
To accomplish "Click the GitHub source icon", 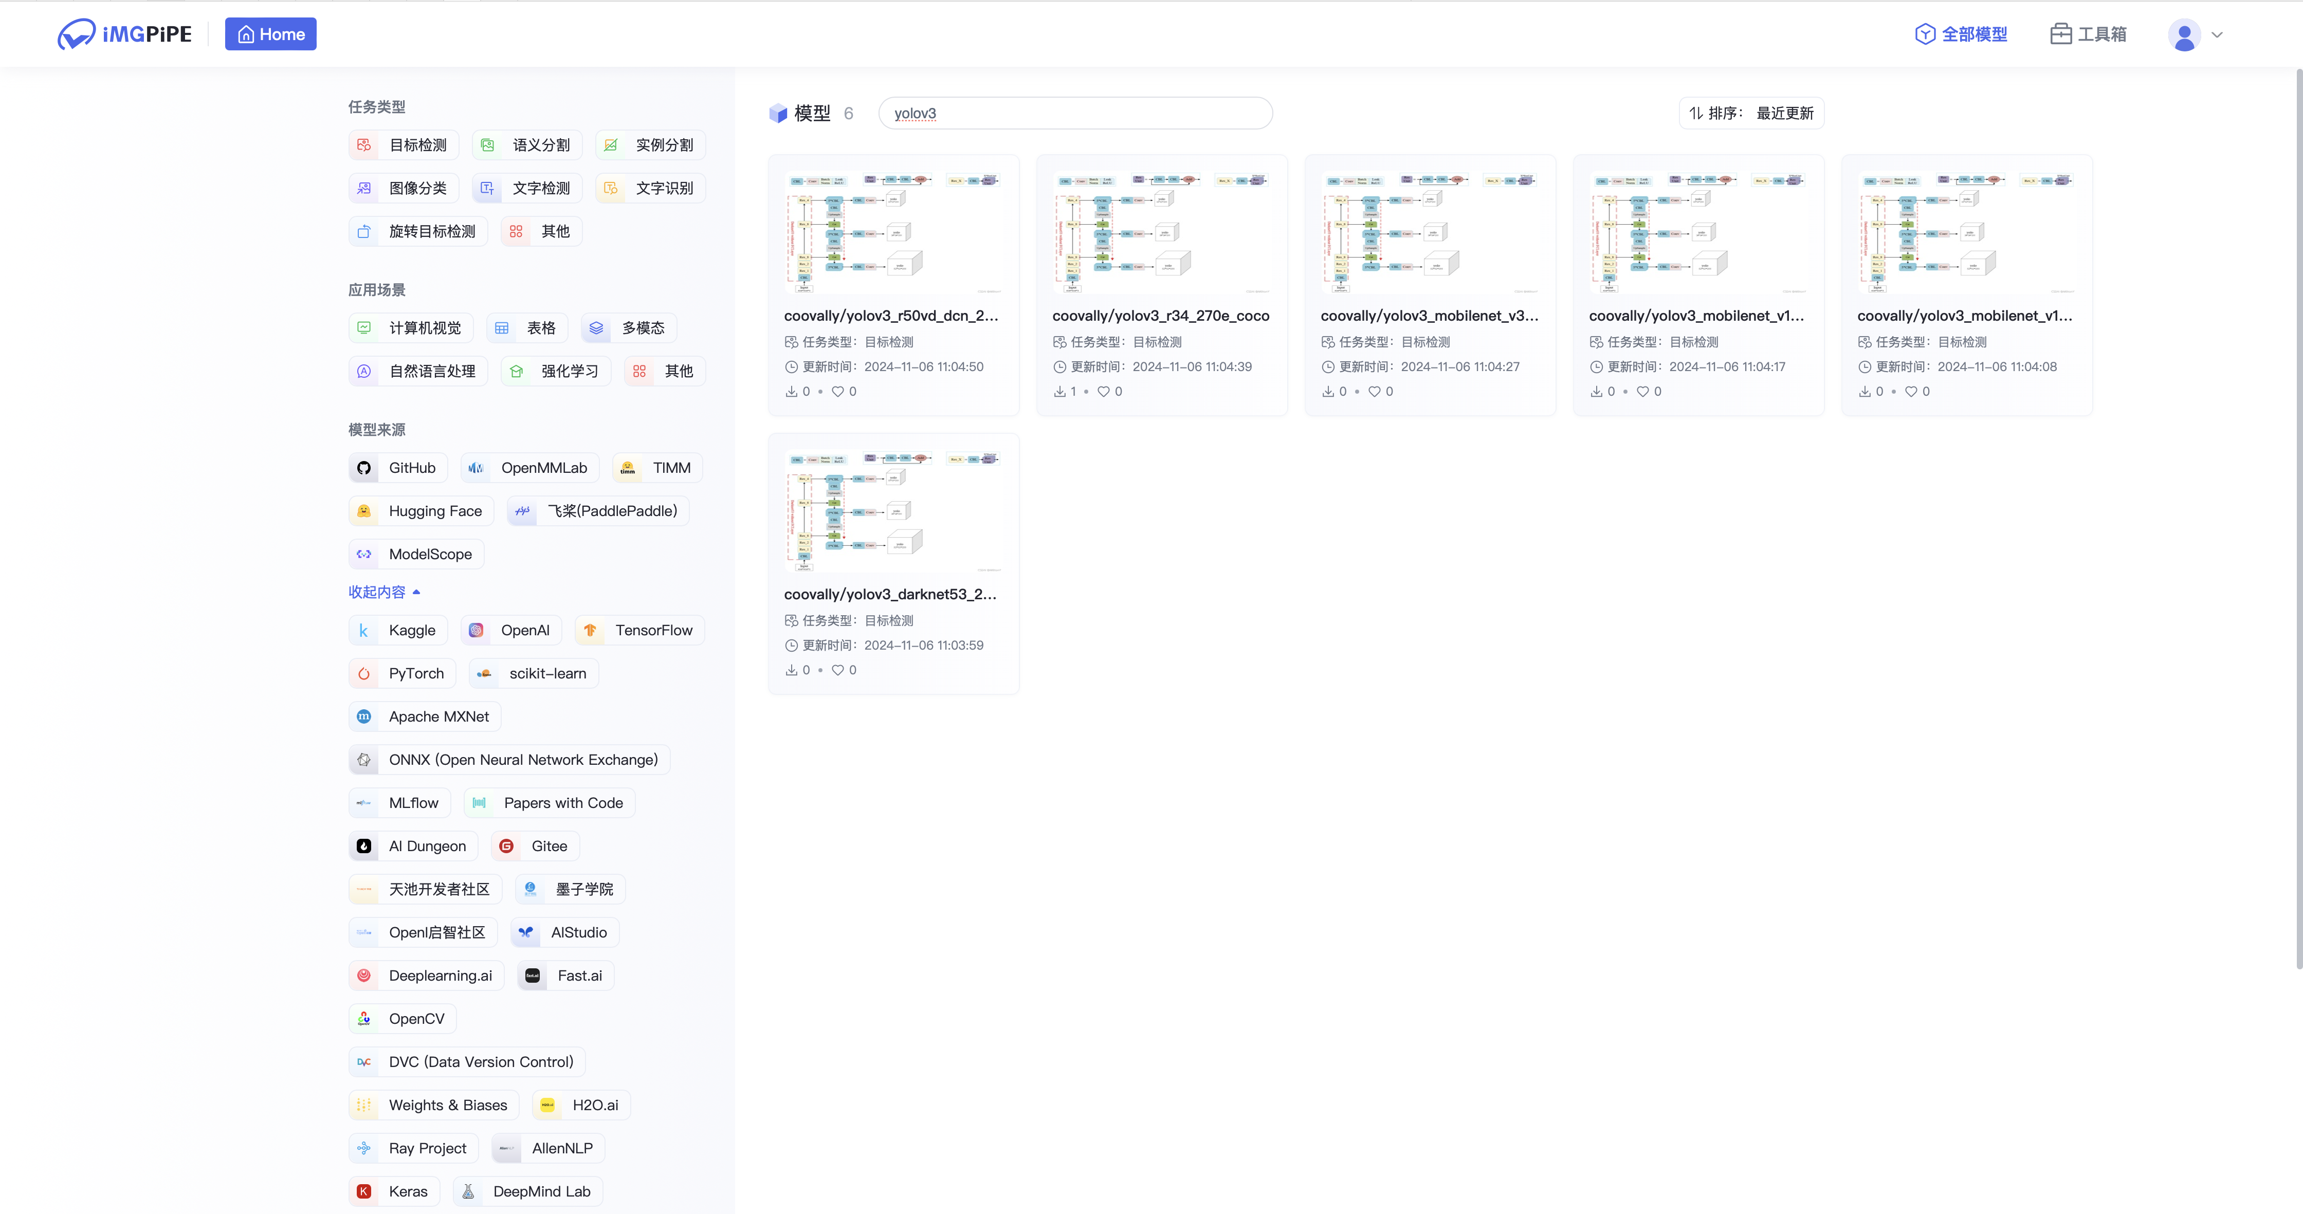I will [364, 468].
